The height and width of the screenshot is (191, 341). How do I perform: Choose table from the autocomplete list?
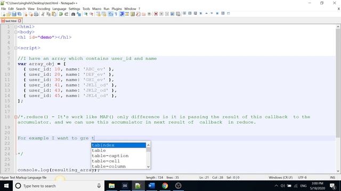click(118, 150)
